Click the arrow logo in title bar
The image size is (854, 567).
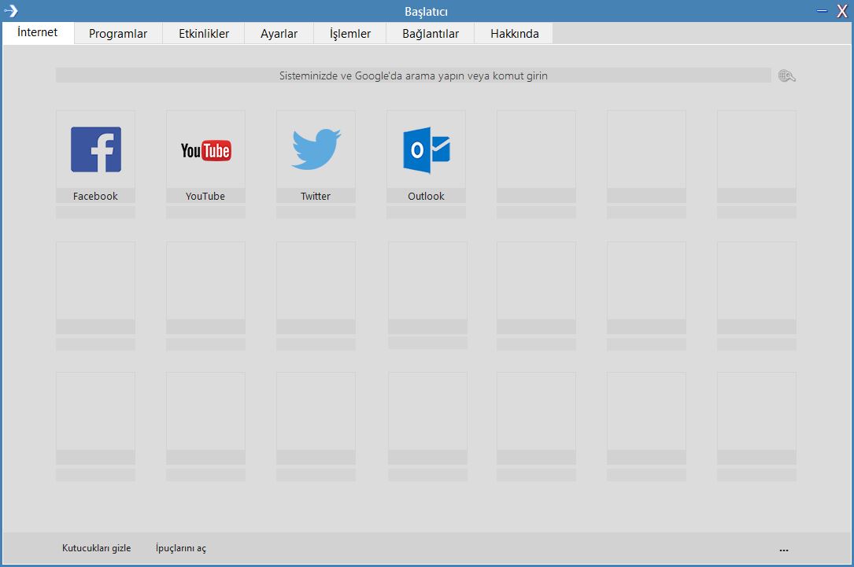pos(11,11)
